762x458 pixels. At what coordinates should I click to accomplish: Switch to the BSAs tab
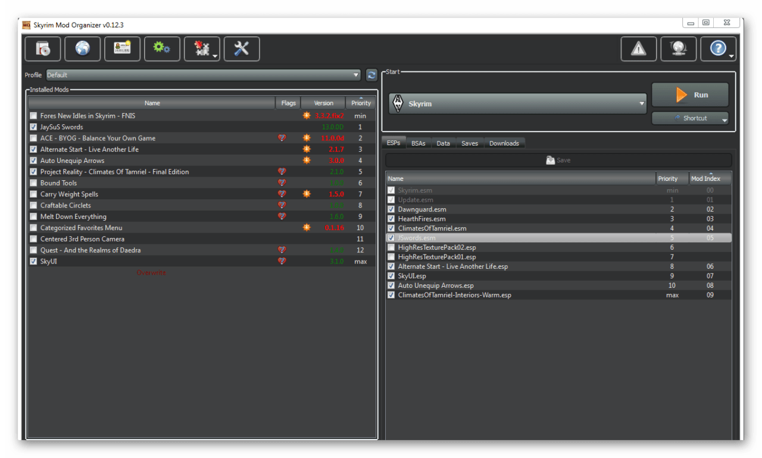pos(419,143)
